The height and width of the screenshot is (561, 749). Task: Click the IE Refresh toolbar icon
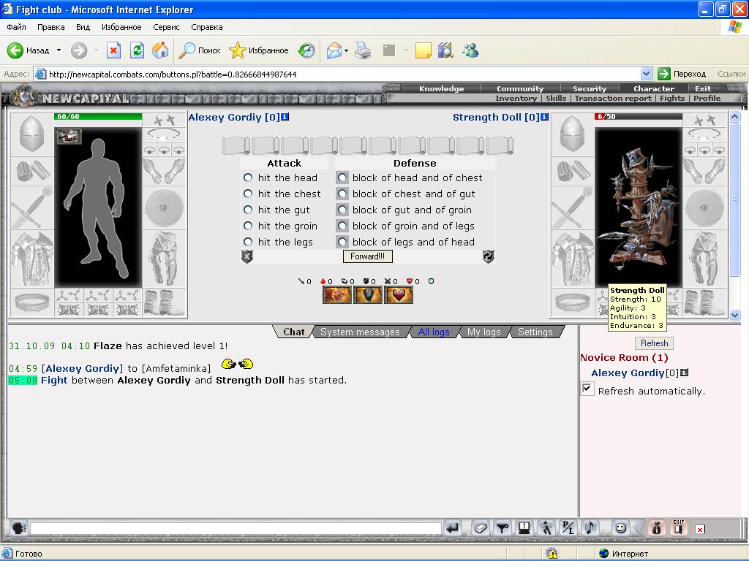137,50
